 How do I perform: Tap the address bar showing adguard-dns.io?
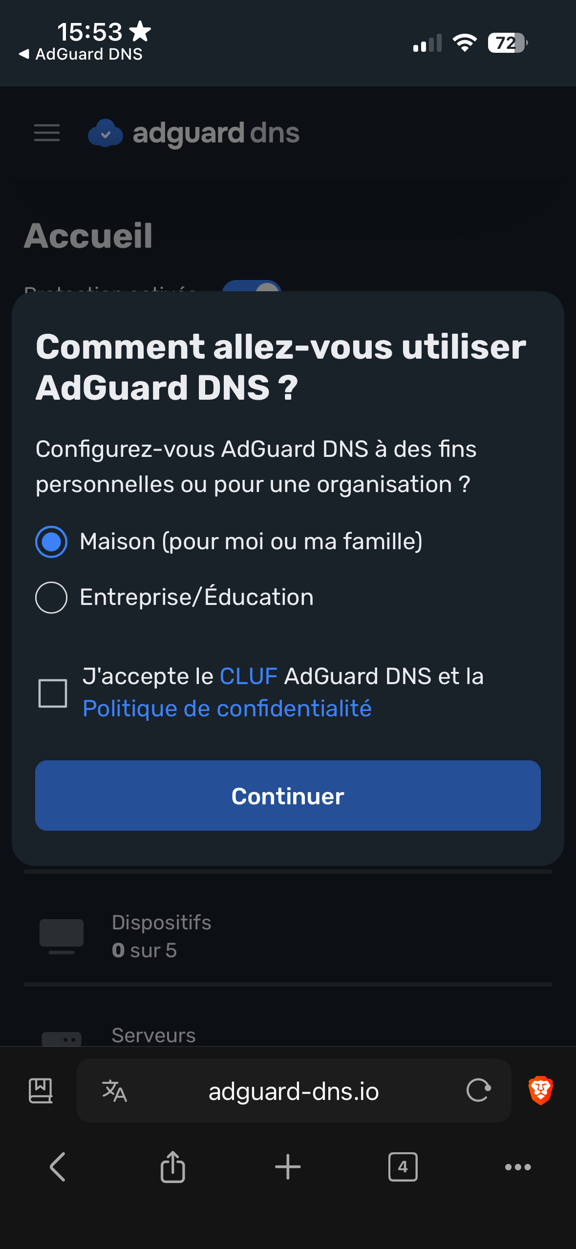[292, 1091]
